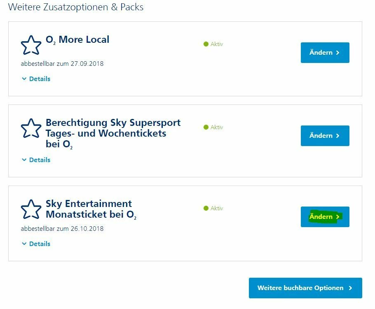Viewport: 375px width, 309px height.
Task: Expand Details under Sky Supersport Tages- und Wochentickets
Action: coord(36,160)
